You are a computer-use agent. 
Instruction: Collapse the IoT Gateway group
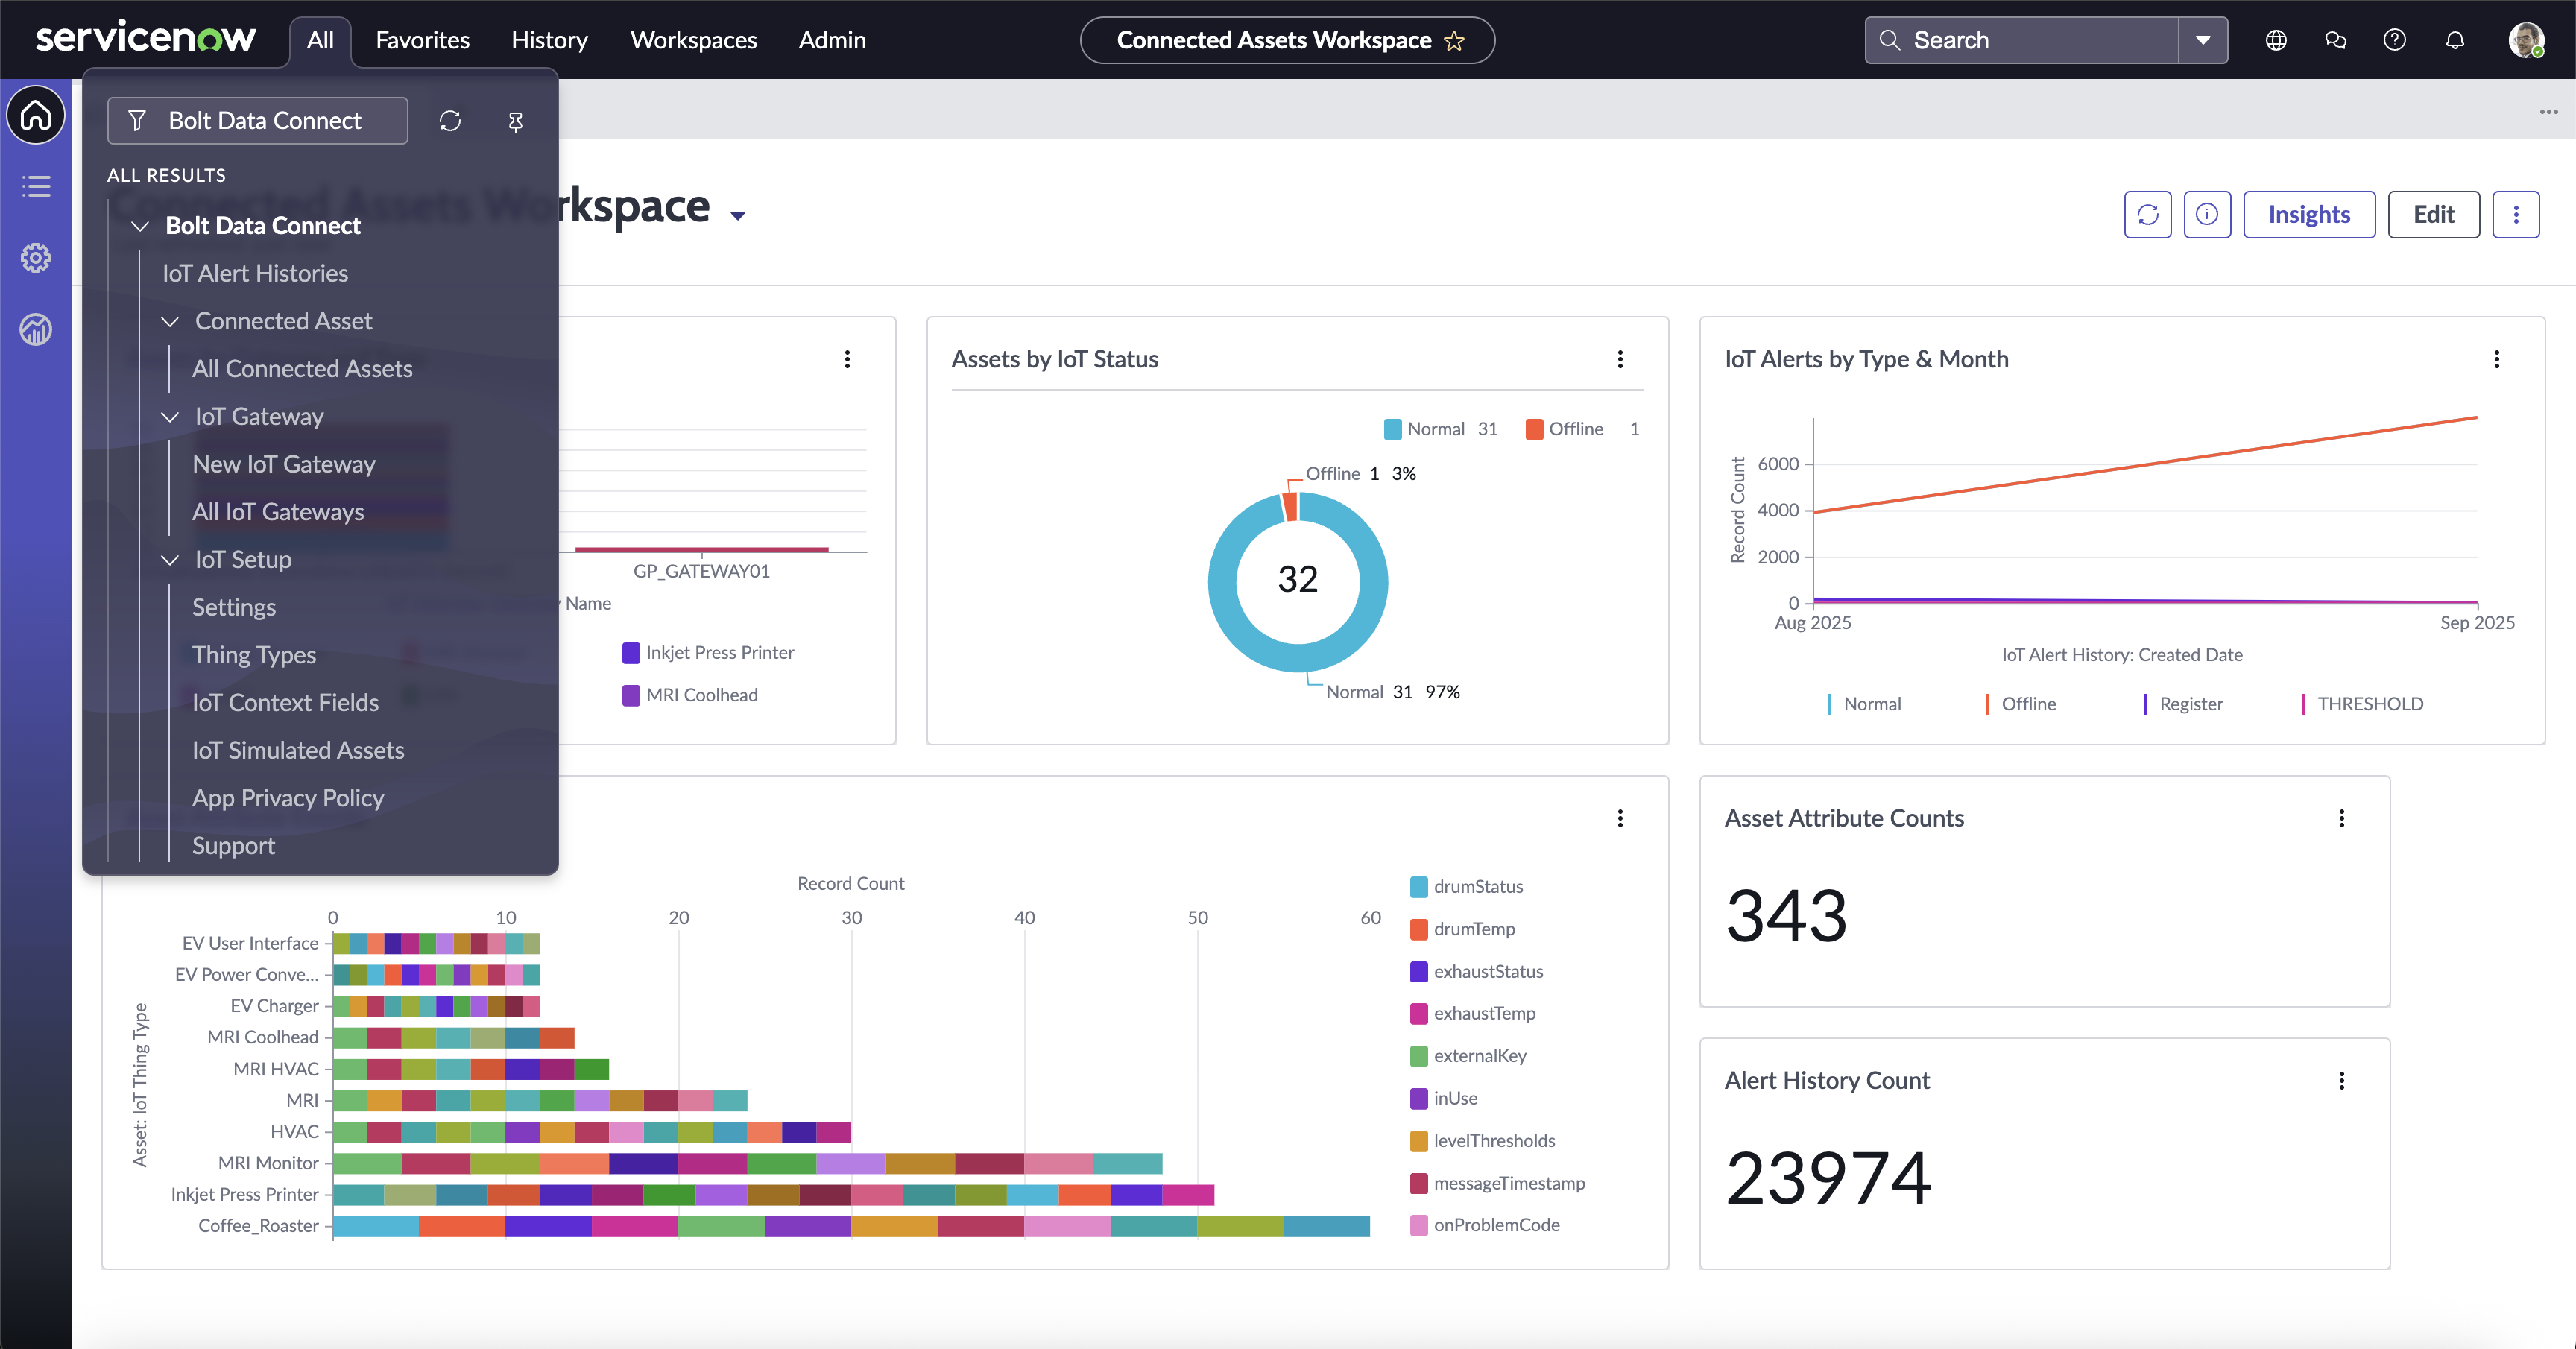pyautogui.click(x=170, y=417)
